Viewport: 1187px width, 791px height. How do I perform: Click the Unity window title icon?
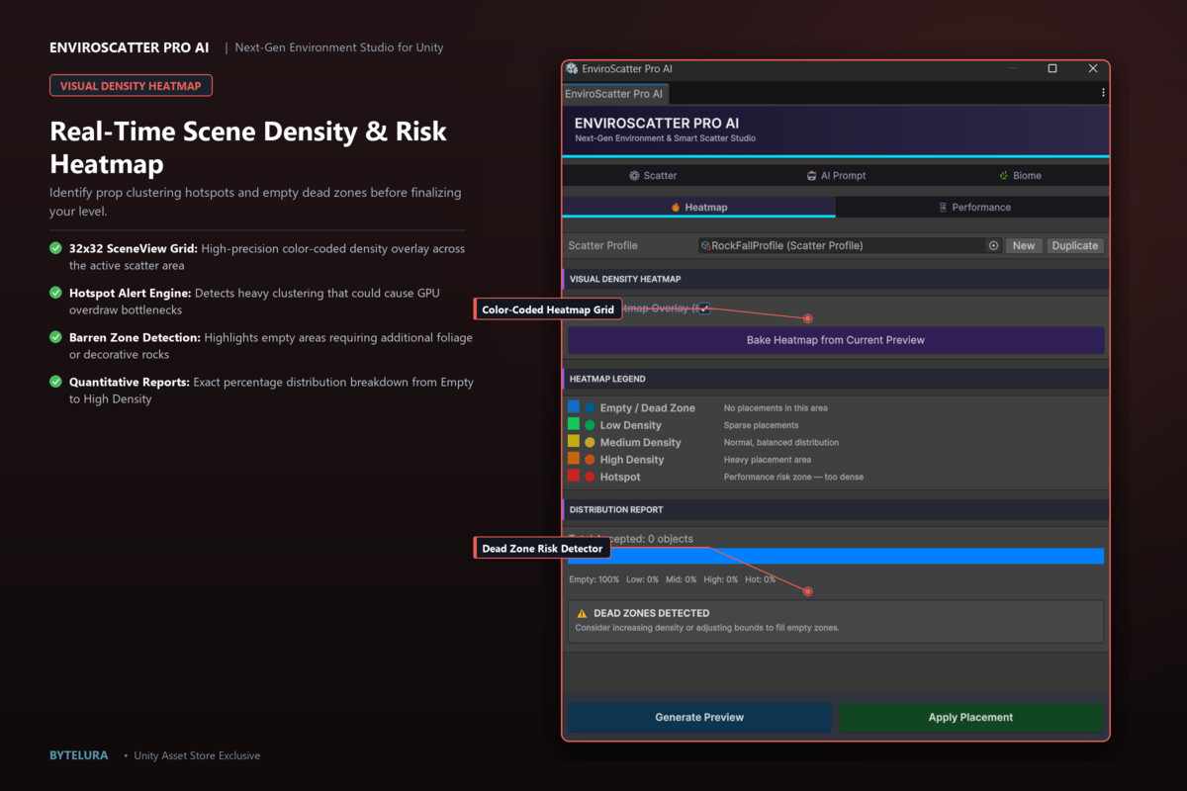point(572,68)
